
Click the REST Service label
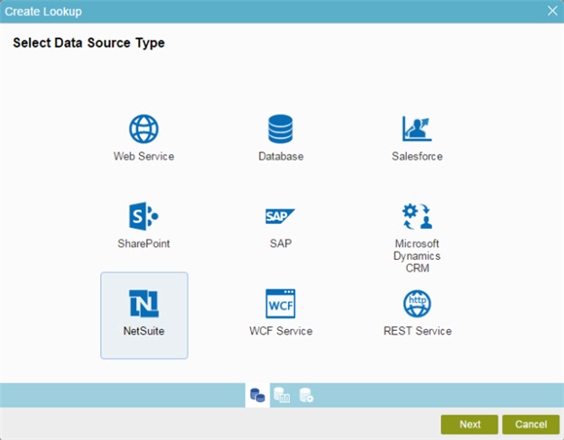418,331
